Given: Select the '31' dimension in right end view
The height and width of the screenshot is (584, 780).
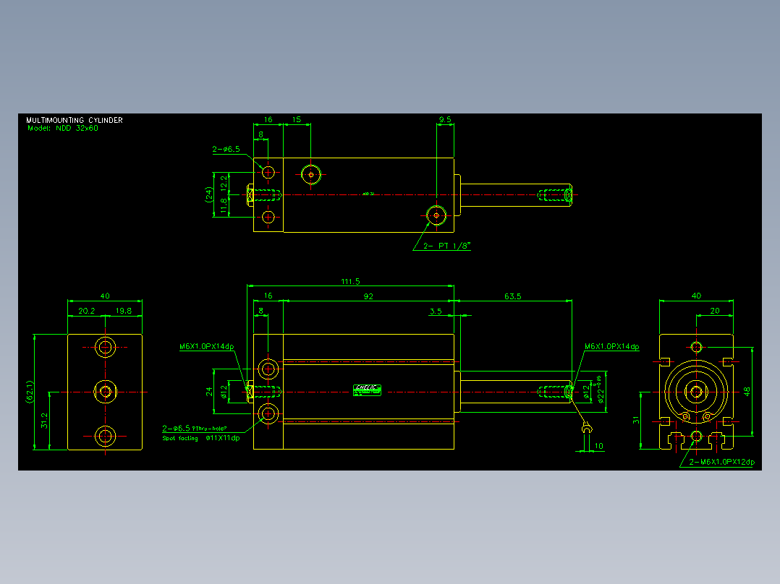Looking at the screenshot, I should [x=636, y=420].
